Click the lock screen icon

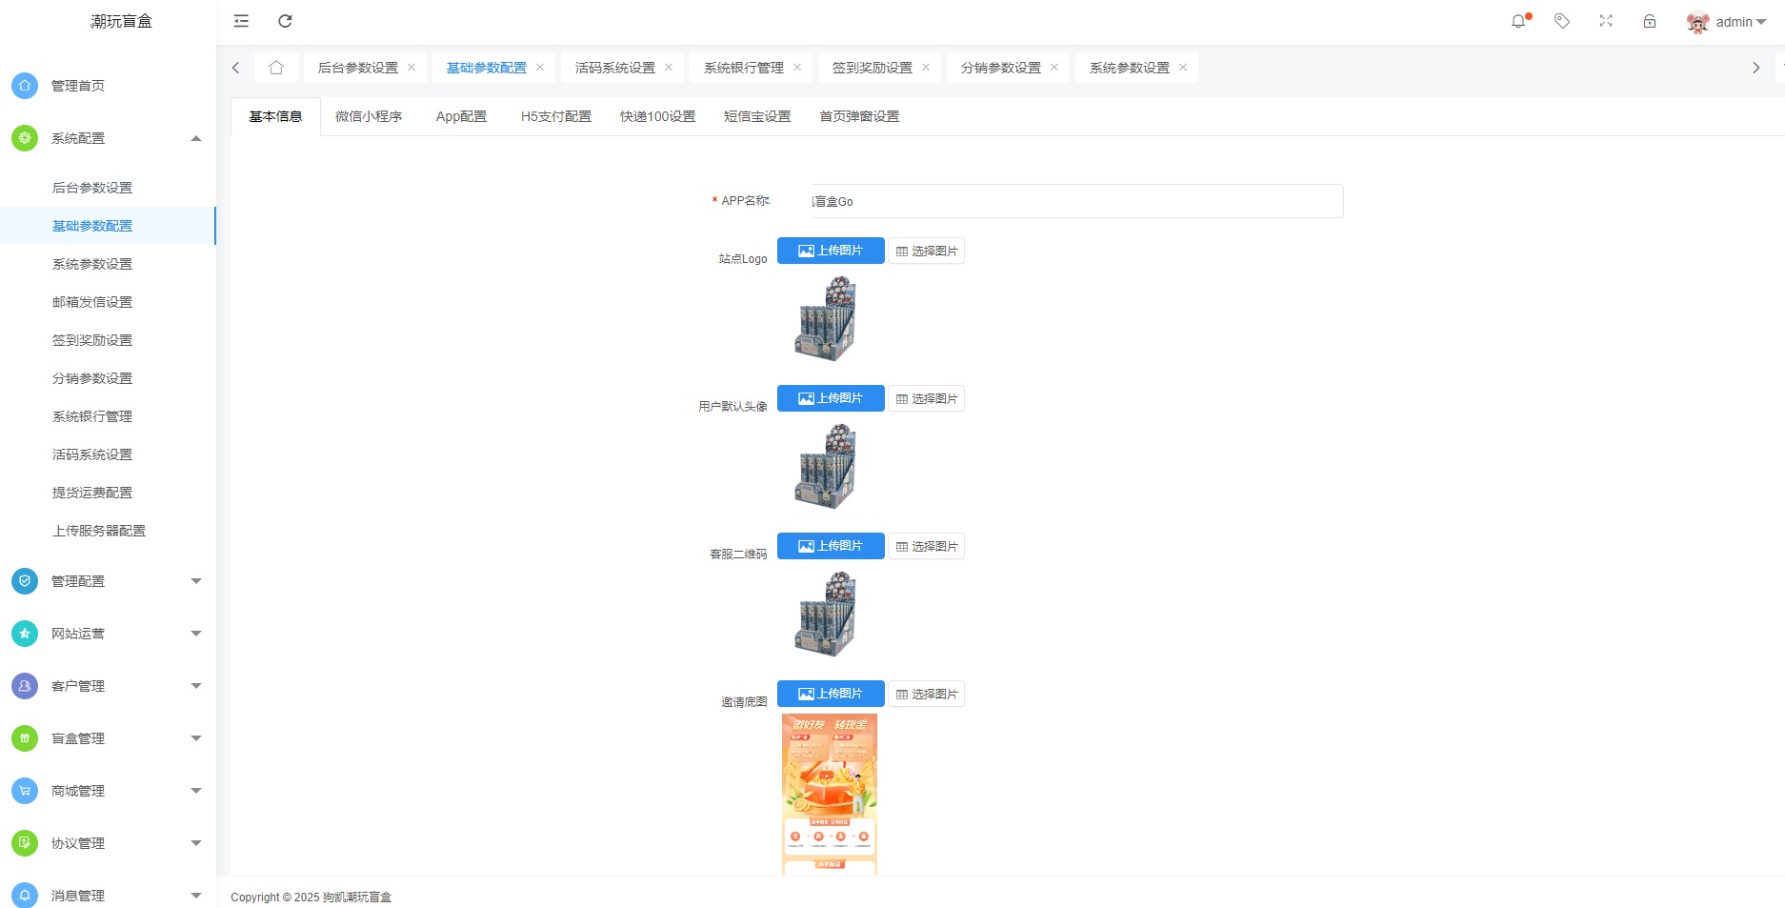(1650, 21)
